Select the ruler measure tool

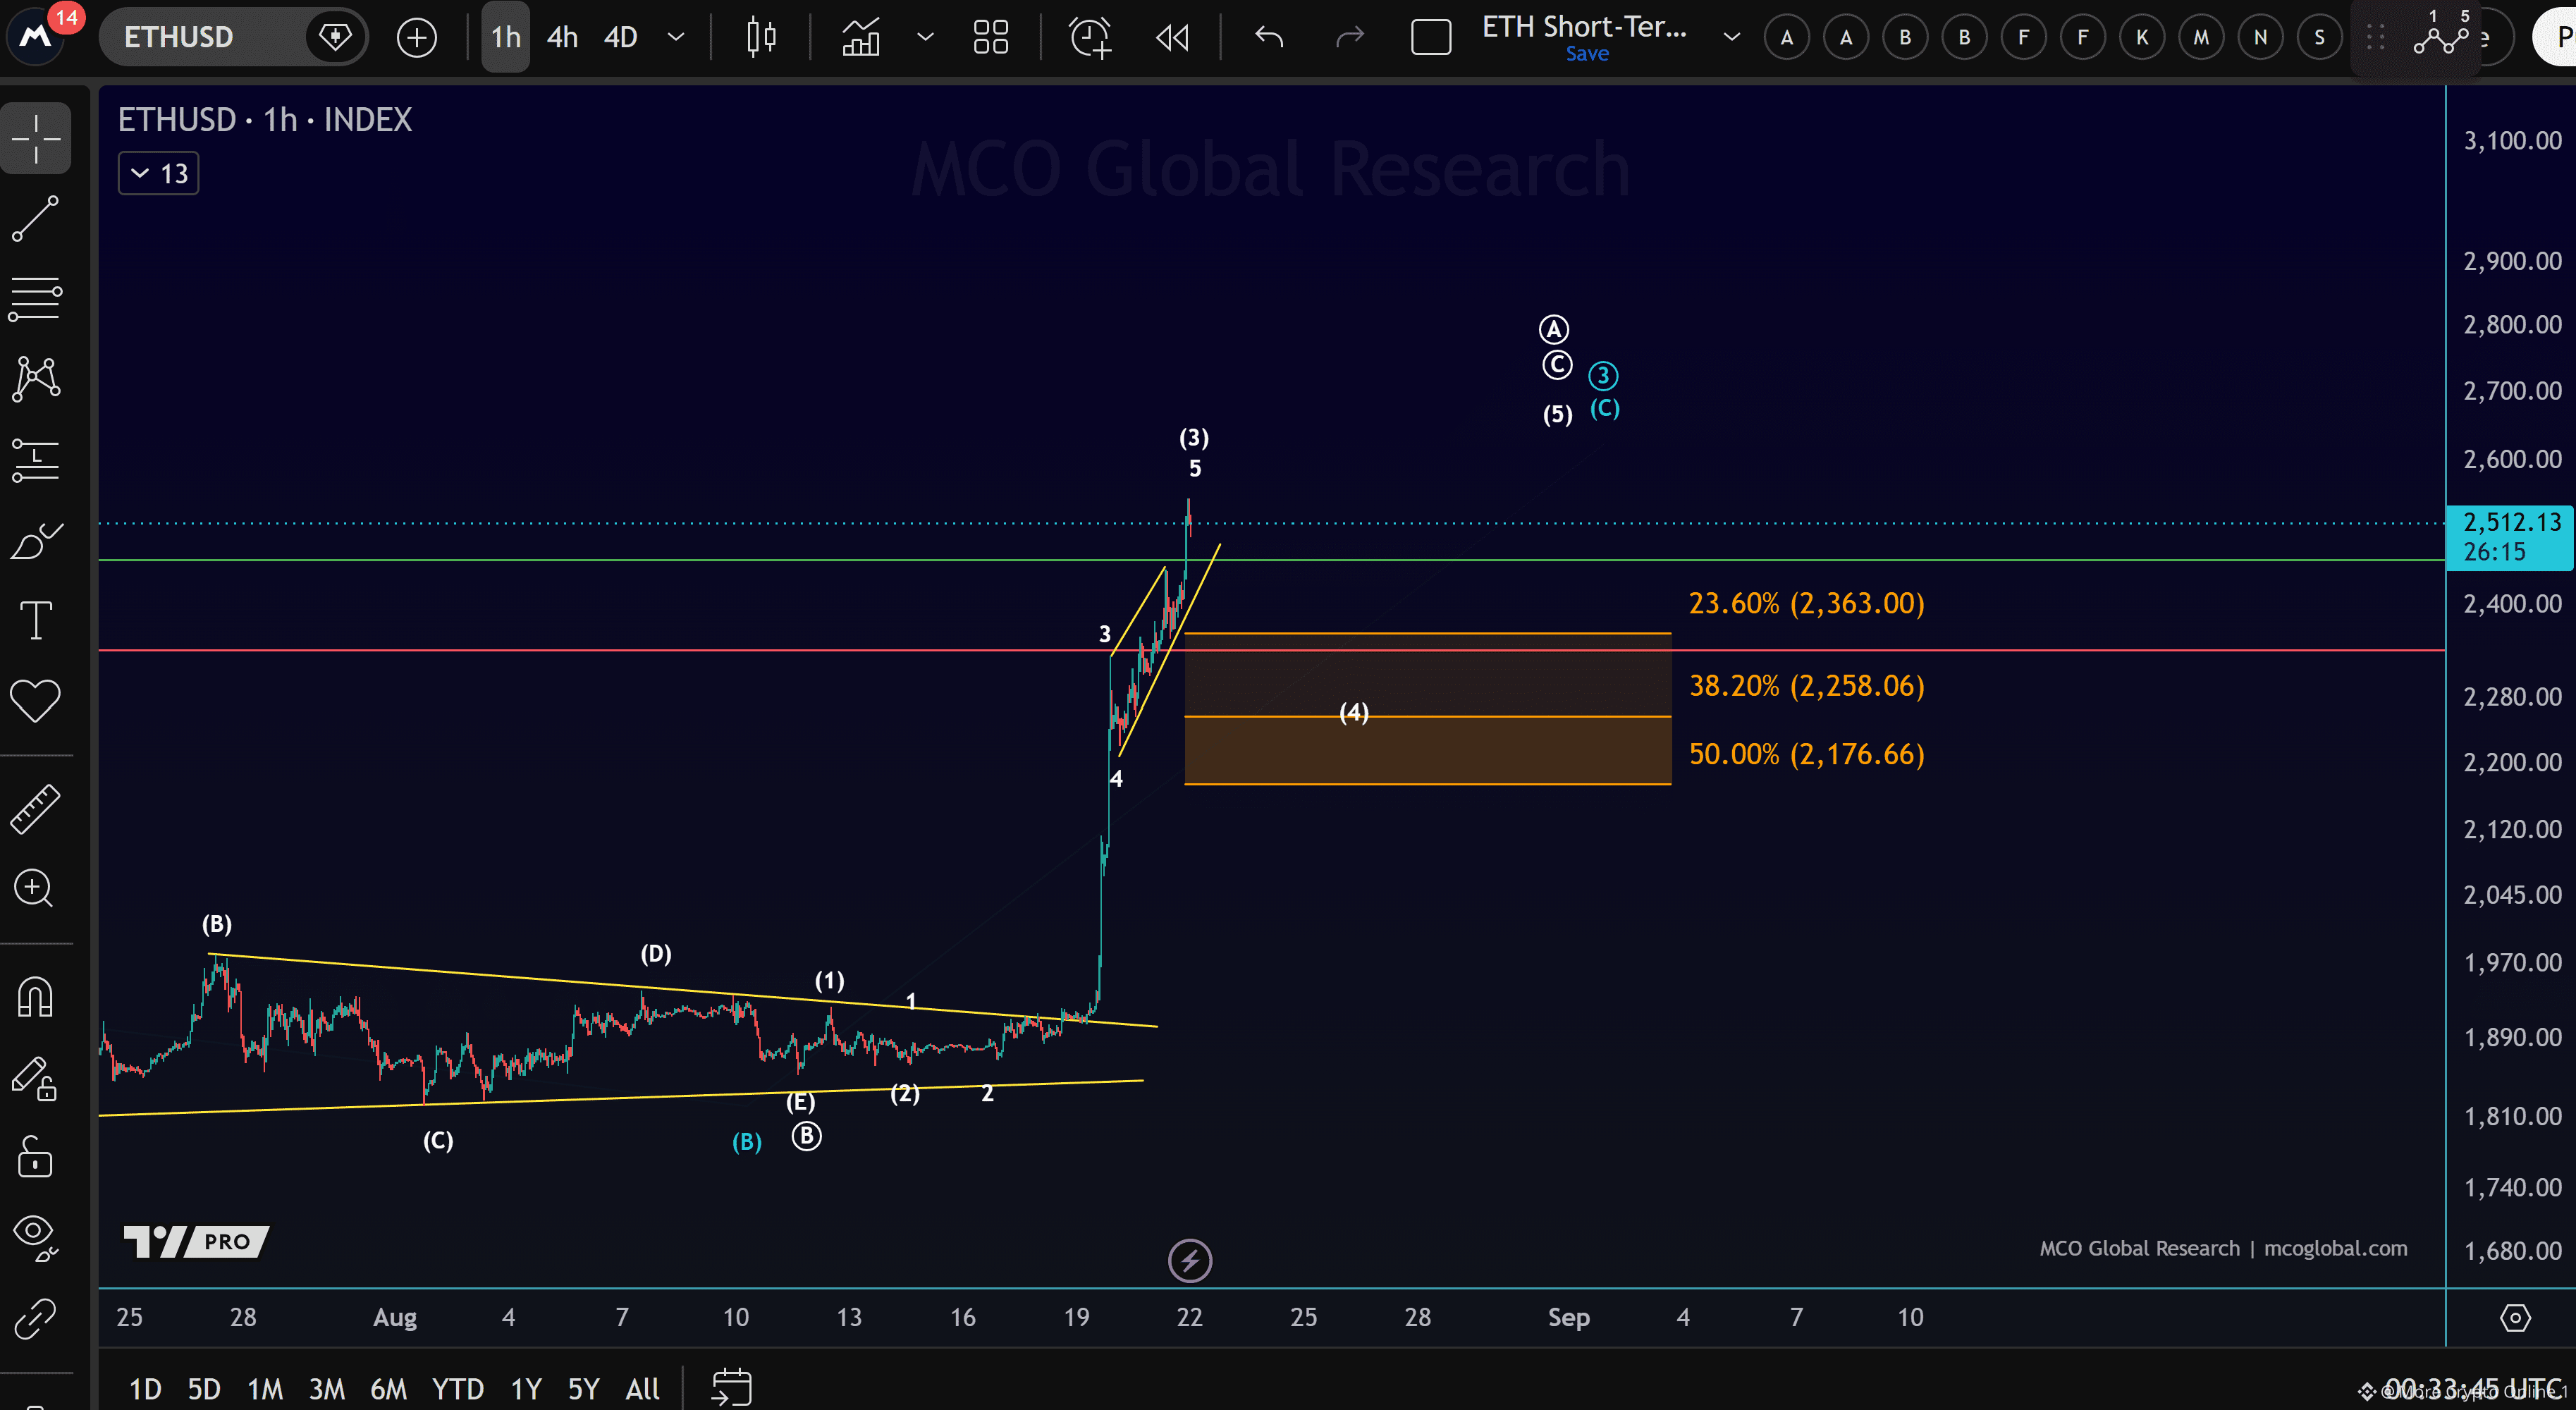coord(36,808)
